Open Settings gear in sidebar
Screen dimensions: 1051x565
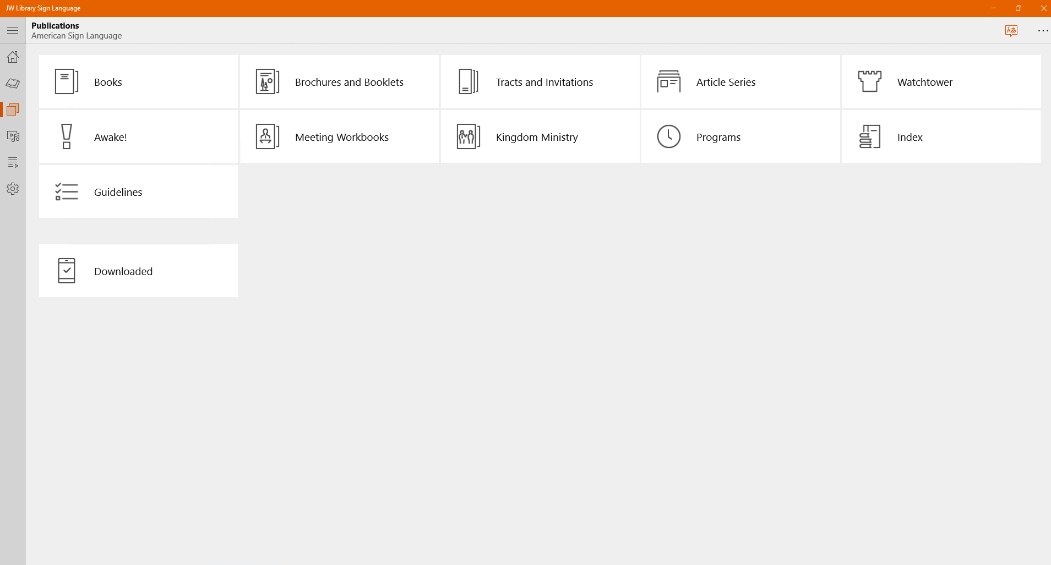coord(13,189)
